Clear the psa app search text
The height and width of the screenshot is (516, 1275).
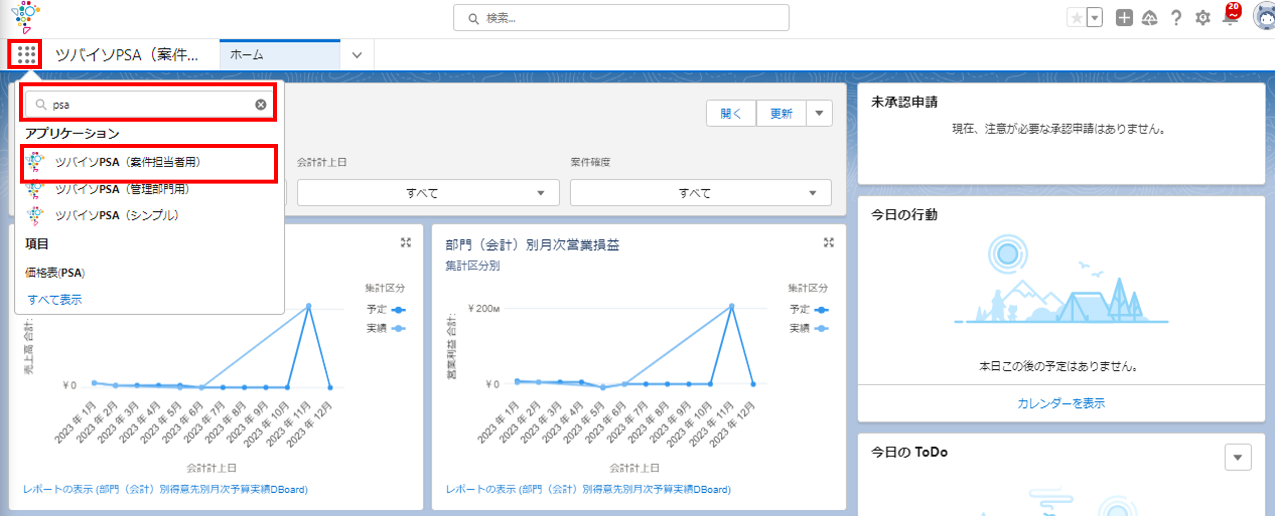click(x=261, y=105)
